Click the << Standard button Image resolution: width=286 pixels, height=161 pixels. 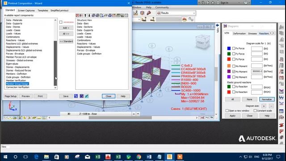[66, 41]
